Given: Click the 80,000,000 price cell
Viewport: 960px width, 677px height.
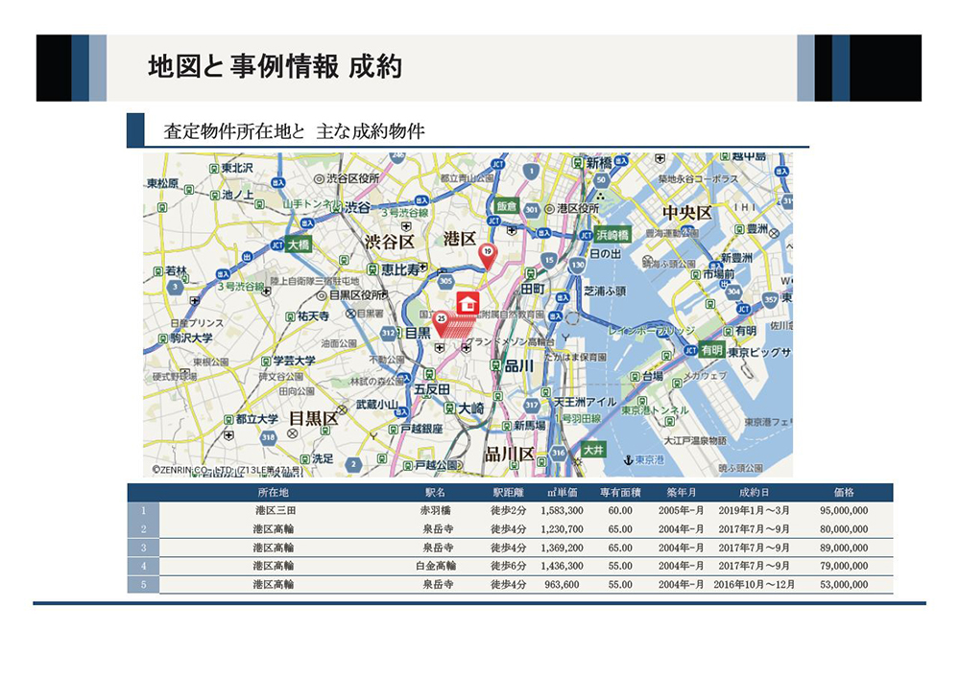Looking at the screenshot, I should coord(844,529).
